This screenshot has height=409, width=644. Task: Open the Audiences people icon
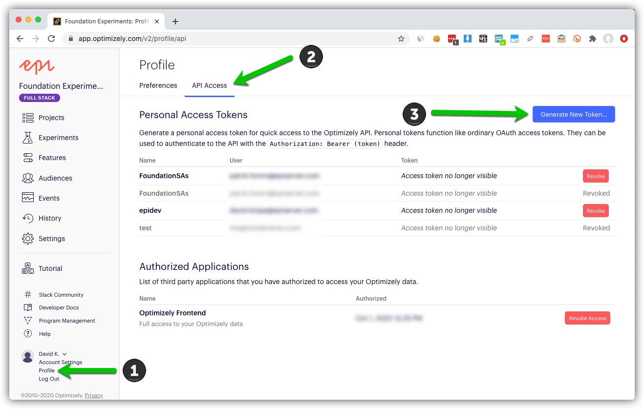(28, 178)
